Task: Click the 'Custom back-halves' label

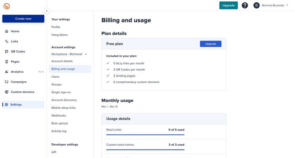Action: click(120, 145)
